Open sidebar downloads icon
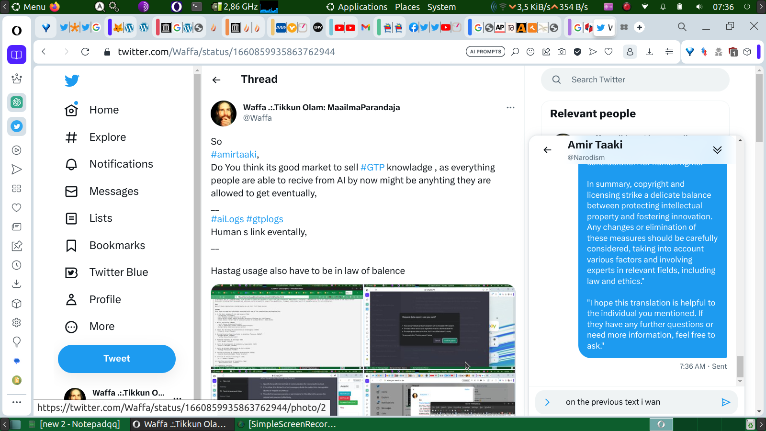 pos(17,284)
